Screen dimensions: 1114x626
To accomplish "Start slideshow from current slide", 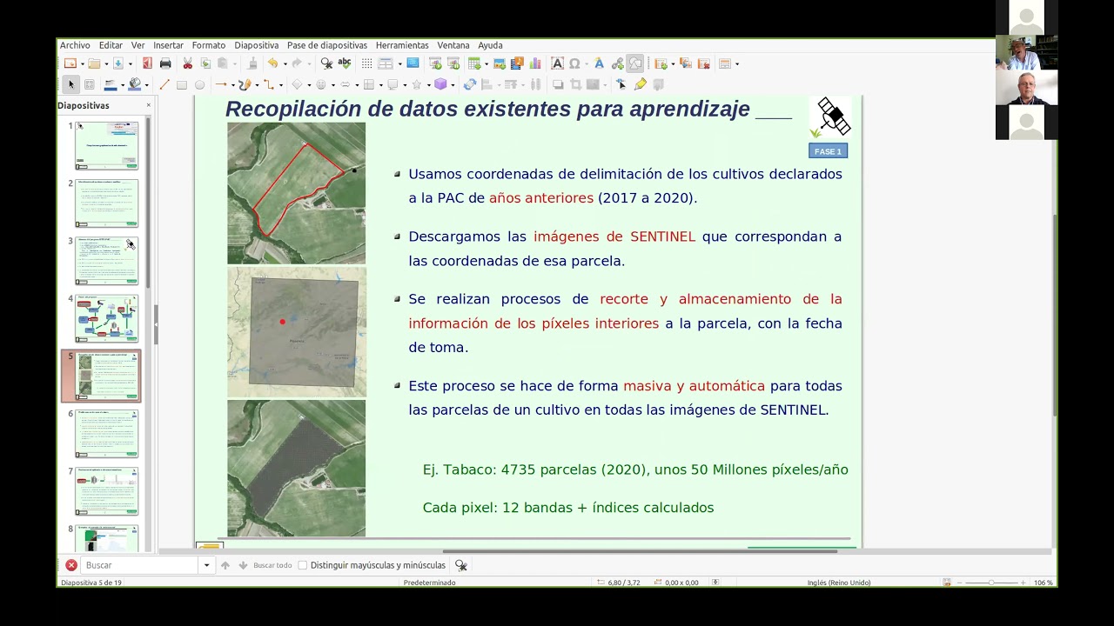I will point(453,63).
